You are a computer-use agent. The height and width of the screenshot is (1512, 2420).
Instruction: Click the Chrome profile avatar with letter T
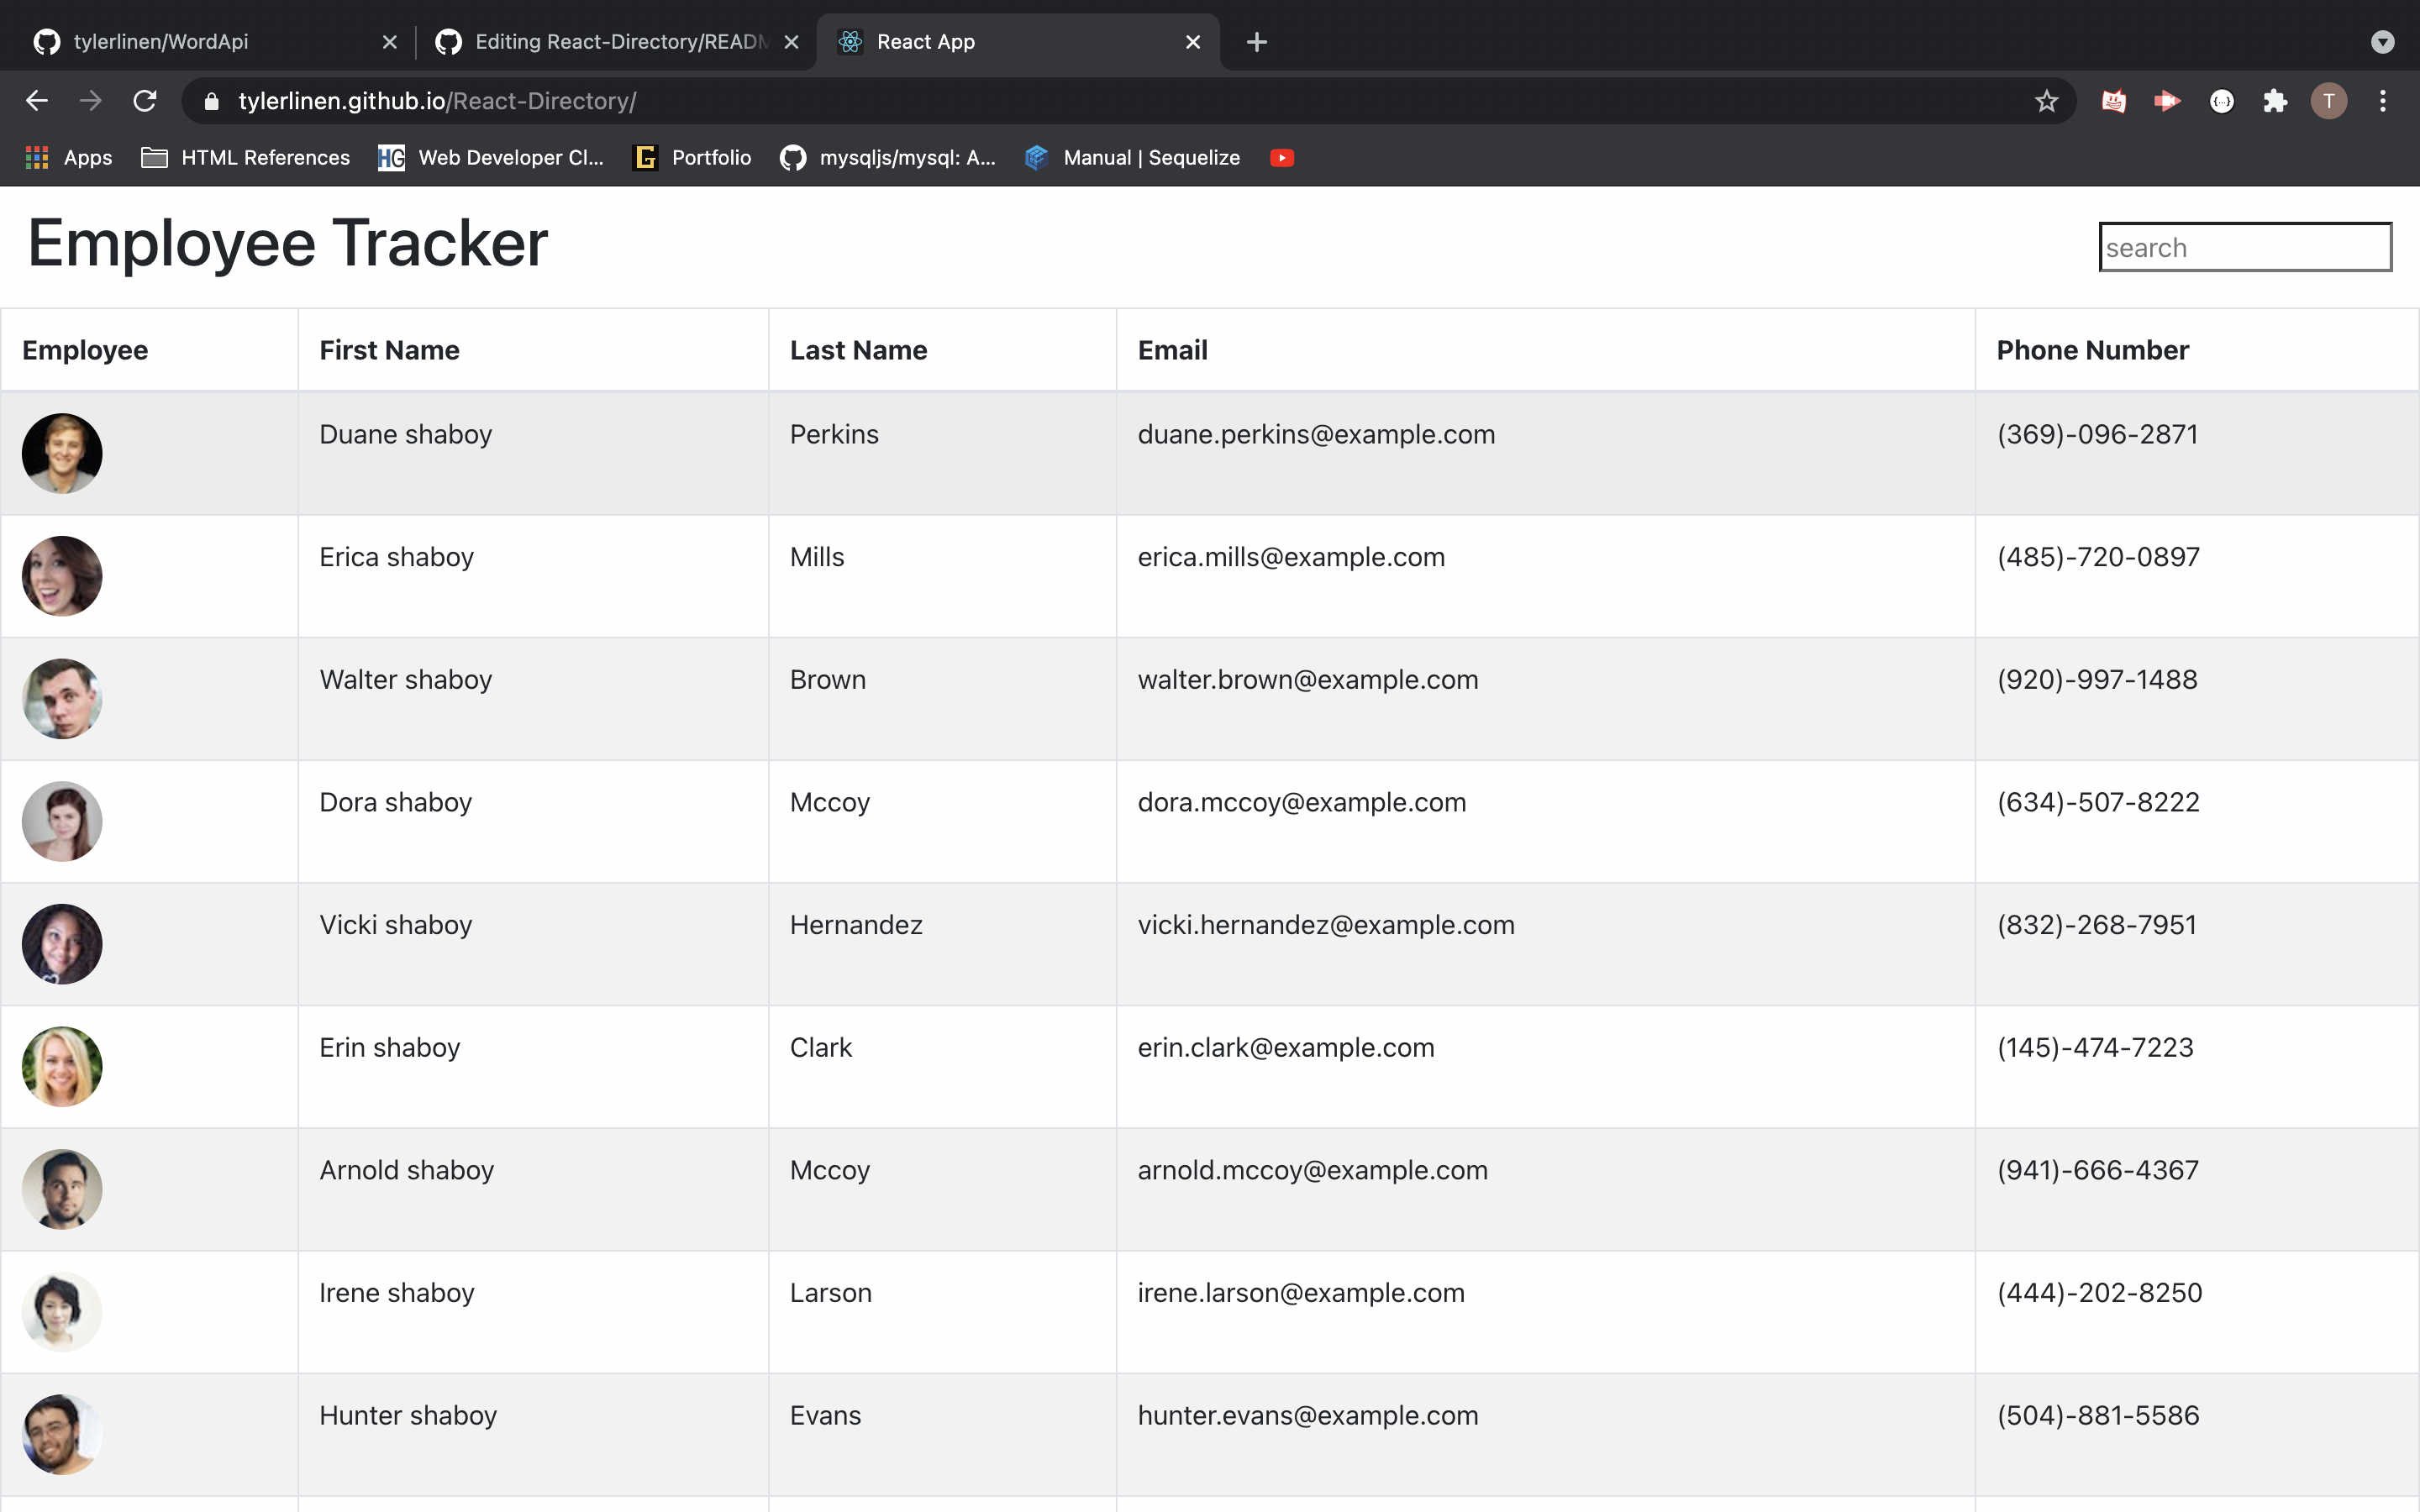click(2329, 100)
